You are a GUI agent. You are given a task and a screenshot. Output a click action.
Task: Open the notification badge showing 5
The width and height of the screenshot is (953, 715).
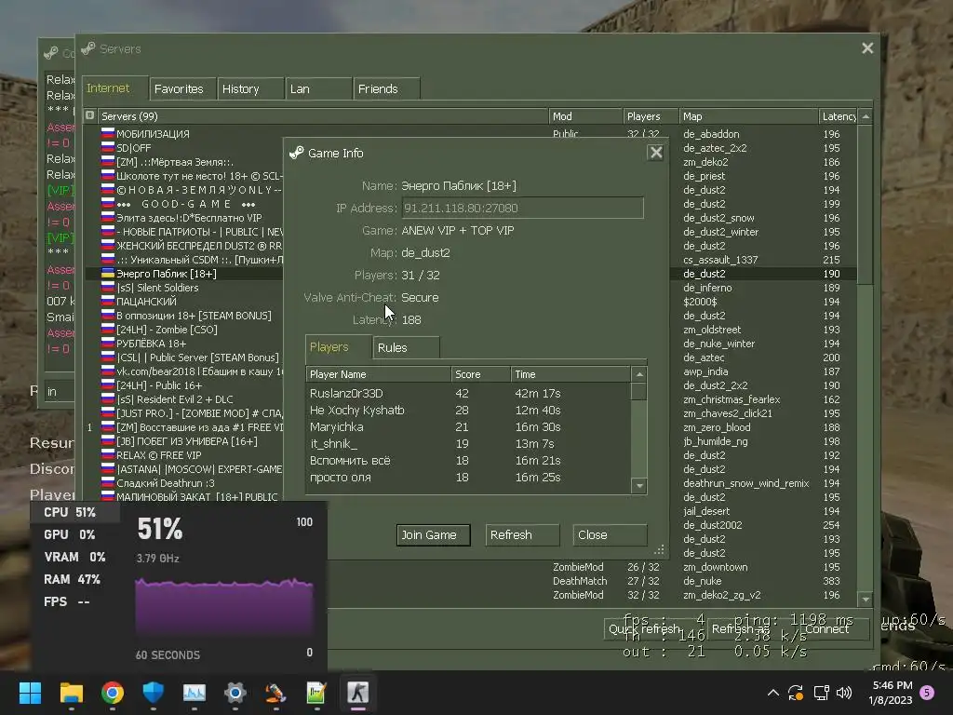(x=927, y=693)
